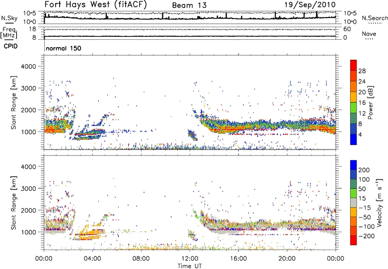The height and width of the screenshot is (269, 388).
Task: Click the "4" power colorbar label
Action: coord(360,134)
